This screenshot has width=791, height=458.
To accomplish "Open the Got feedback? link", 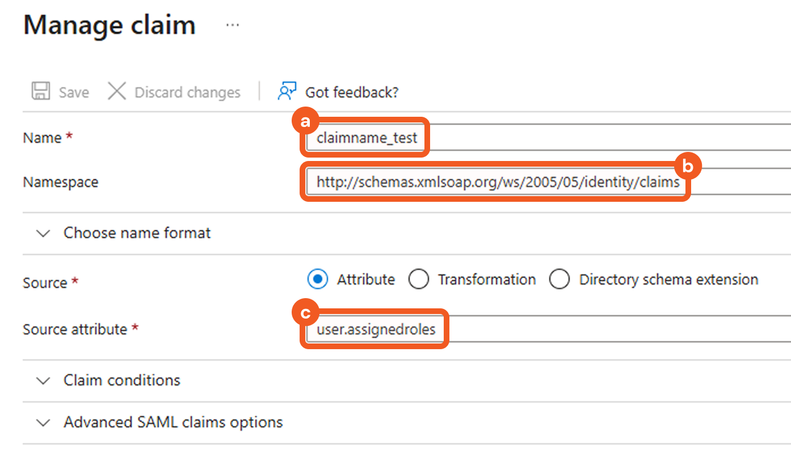I will click(352, 92).
